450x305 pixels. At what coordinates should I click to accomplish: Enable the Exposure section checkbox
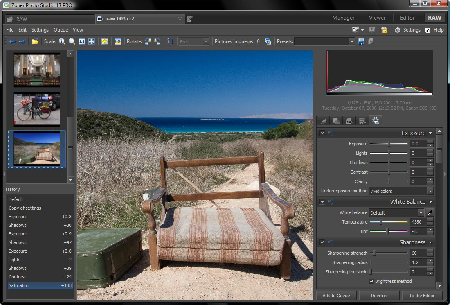click(322, 133)
